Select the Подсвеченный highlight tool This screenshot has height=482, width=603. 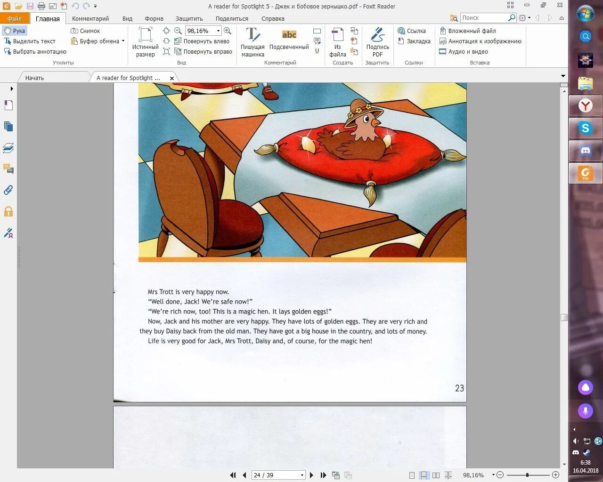289,40
